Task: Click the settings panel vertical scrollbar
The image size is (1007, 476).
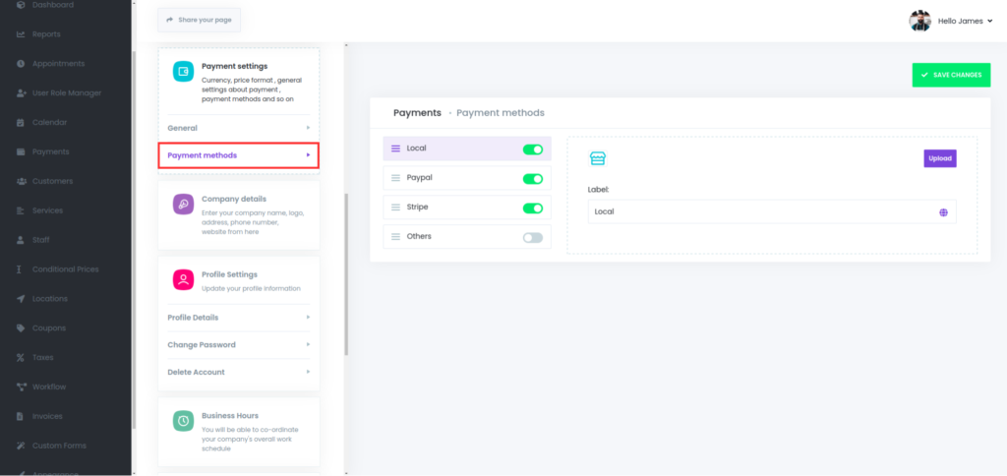Action: [x=345, y=275]
